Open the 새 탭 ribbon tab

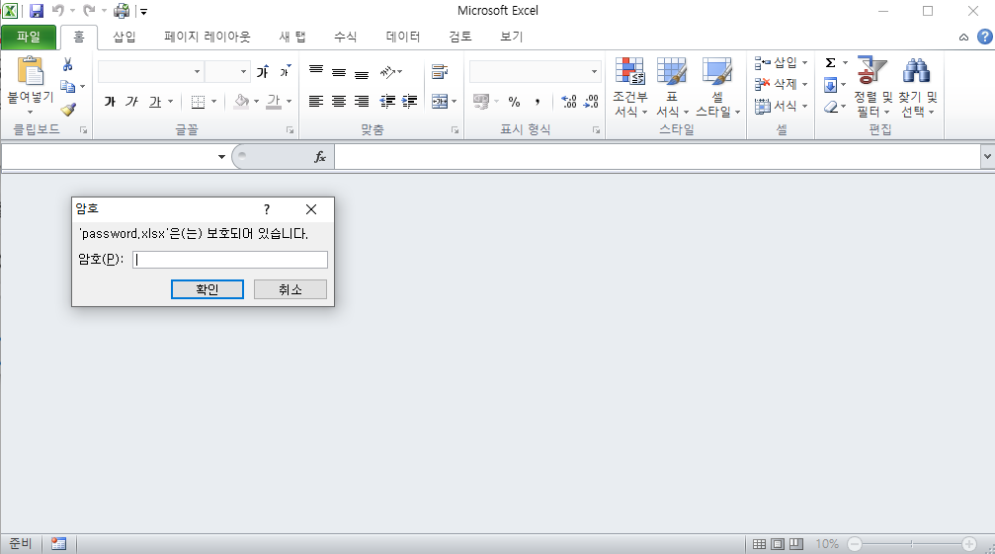point(292,37)
